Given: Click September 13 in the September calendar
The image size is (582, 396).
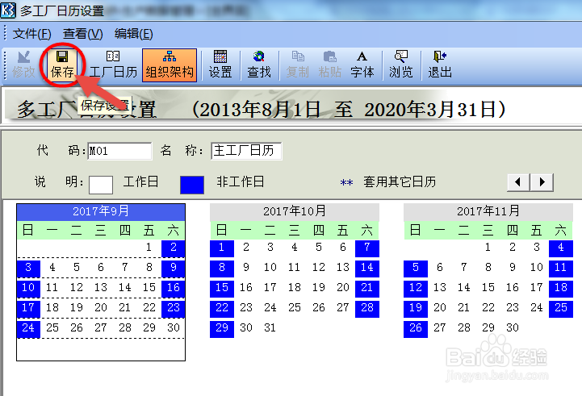Looking at the screenshot, I should pyautogui.click(x=101, y=287).
